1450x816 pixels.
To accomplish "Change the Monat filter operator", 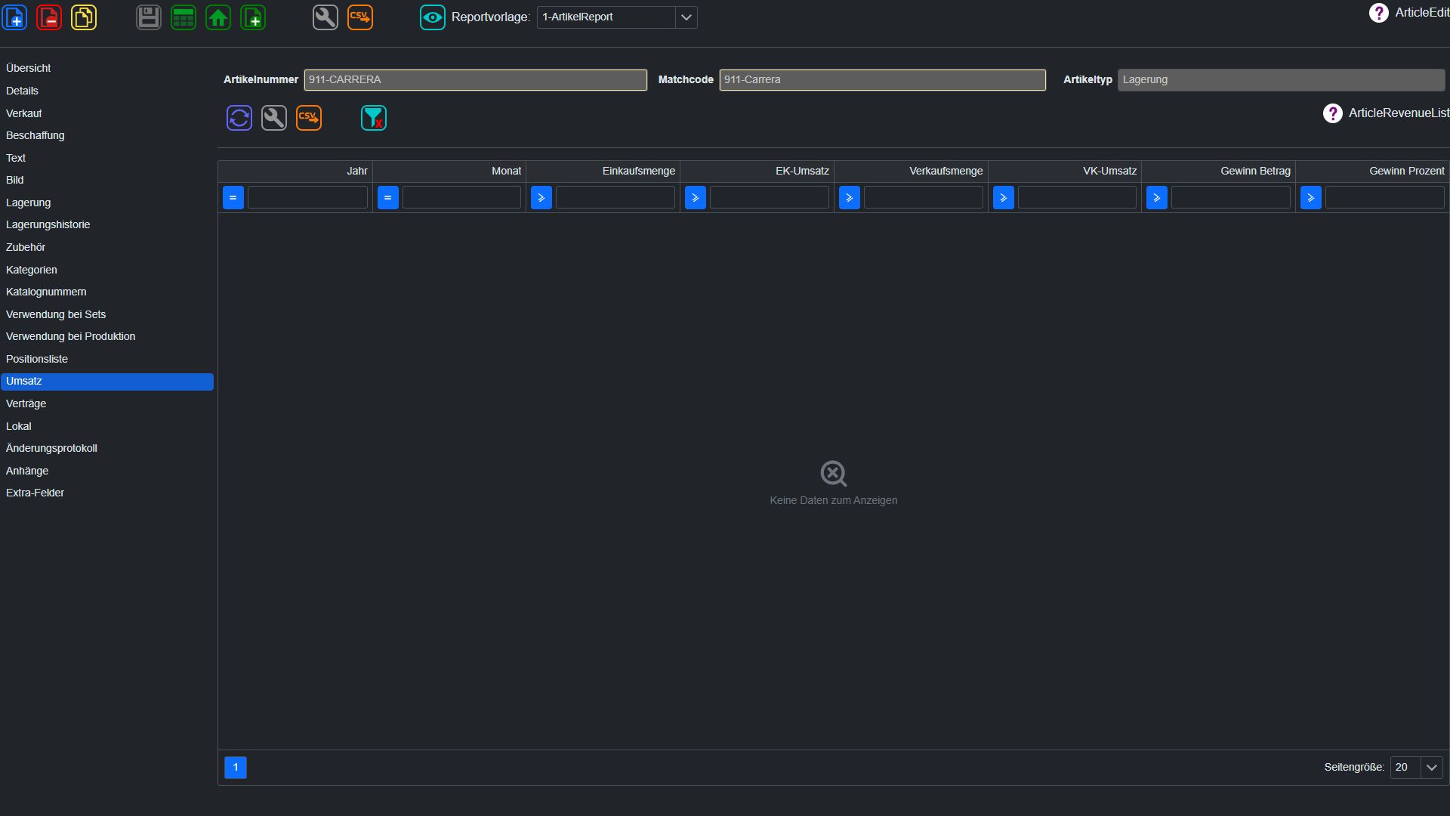I will click(388, 198).
